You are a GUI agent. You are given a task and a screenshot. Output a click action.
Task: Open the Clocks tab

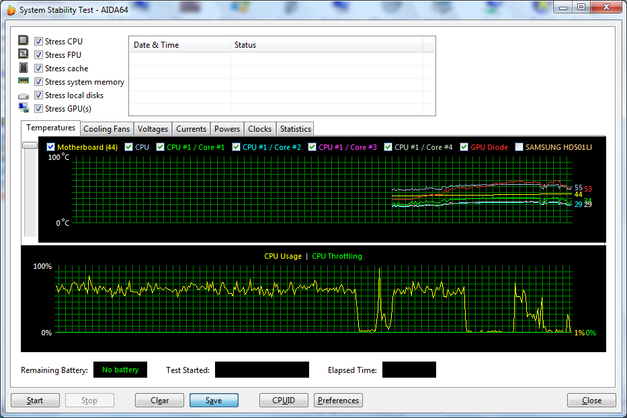[259, 129]
